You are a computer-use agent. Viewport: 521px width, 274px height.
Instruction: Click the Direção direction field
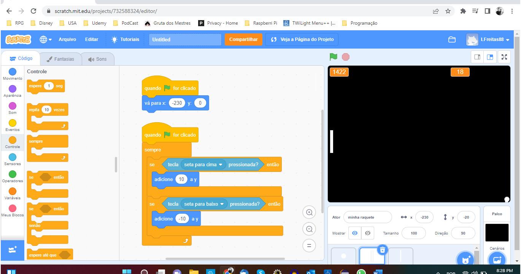(463, 233)
